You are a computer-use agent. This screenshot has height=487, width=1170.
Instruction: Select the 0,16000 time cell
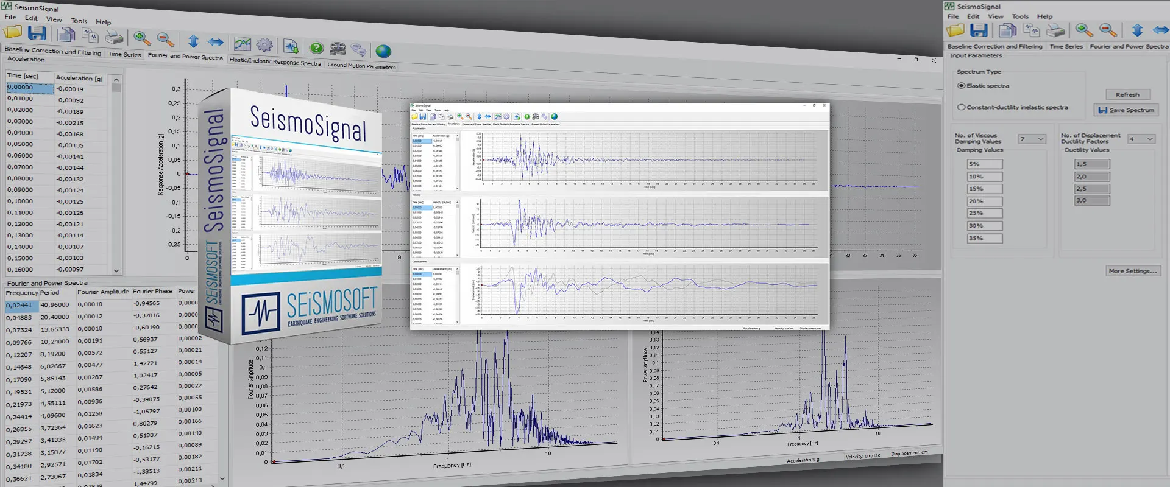29,270
